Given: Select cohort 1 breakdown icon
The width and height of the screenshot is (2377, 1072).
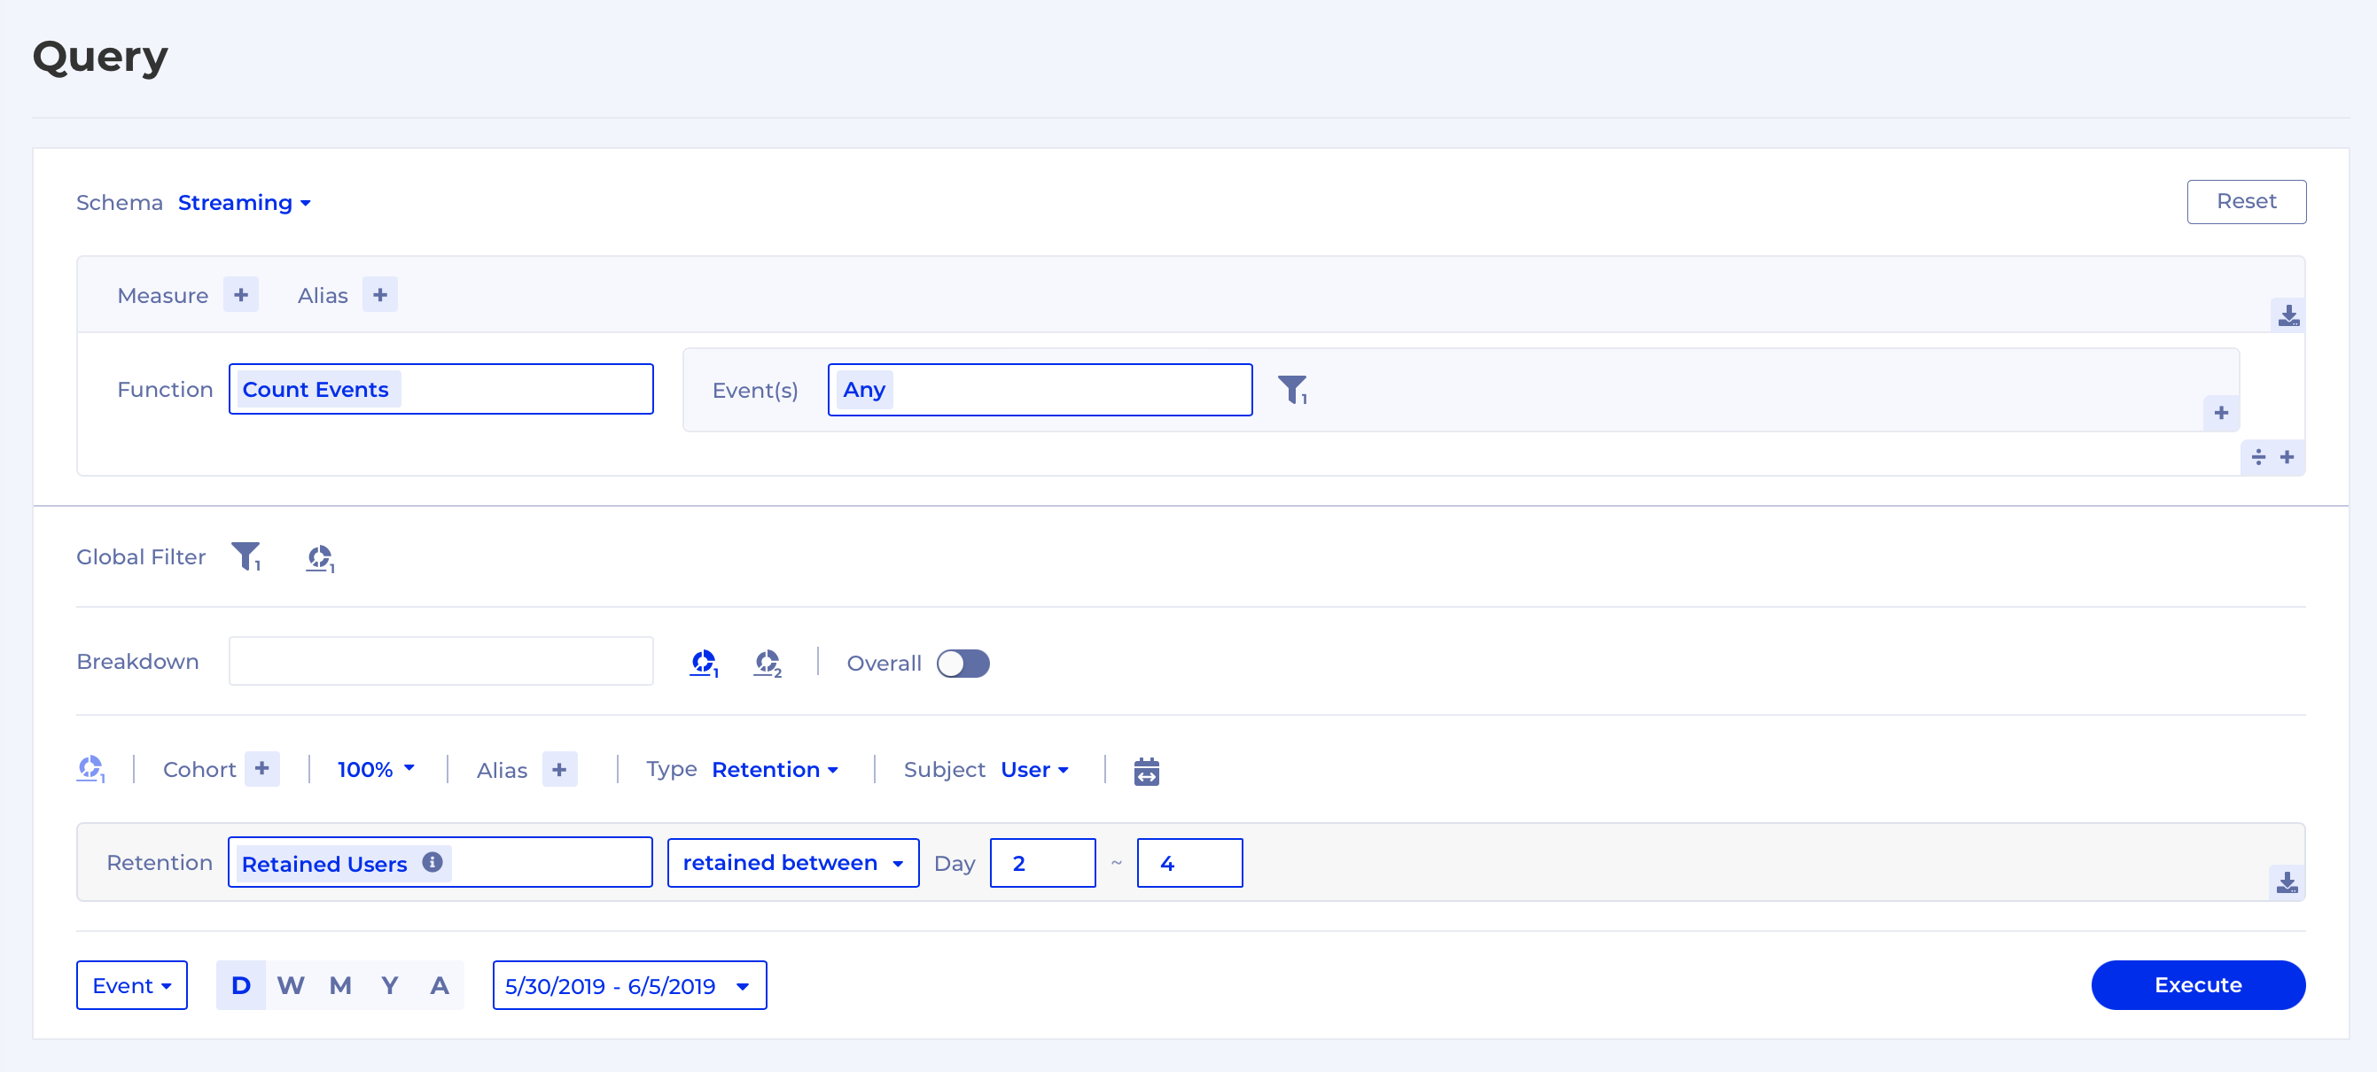Looking at the screenshot, I should coord(704,663).
